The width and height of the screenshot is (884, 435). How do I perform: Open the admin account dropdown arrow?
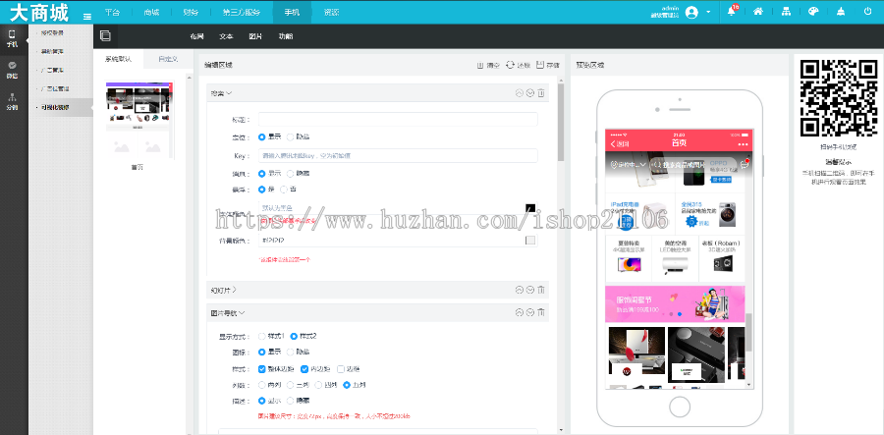pos(708,12)
